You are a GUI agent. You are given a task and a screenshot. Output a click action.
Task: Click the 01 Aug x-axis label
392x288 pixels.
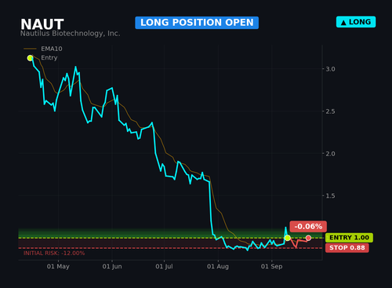tap(218, 267)
